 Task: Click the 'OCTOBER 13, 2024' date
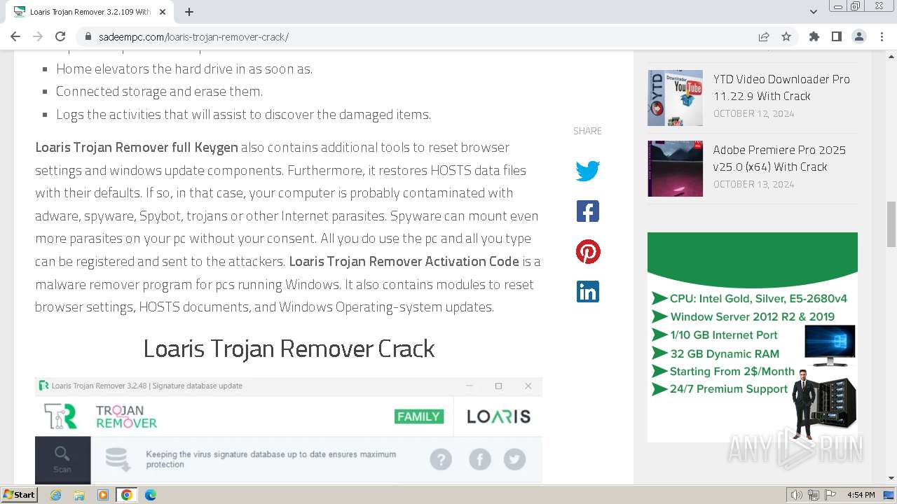[x=753, y=184]
